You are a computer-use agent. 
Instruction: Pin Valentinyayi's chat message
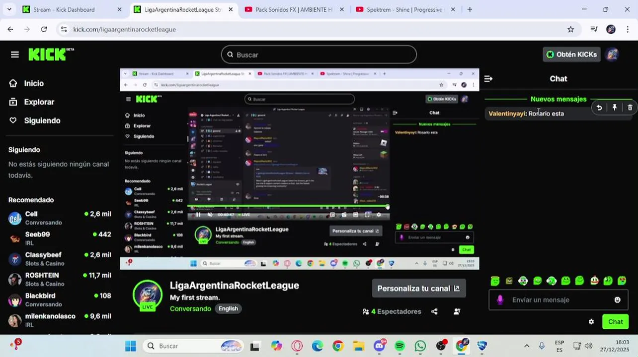615,108
